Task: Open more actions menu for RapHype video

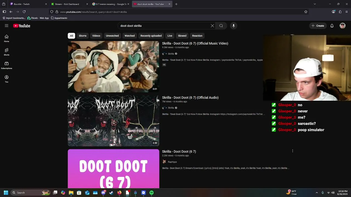Action: (293, 151)
